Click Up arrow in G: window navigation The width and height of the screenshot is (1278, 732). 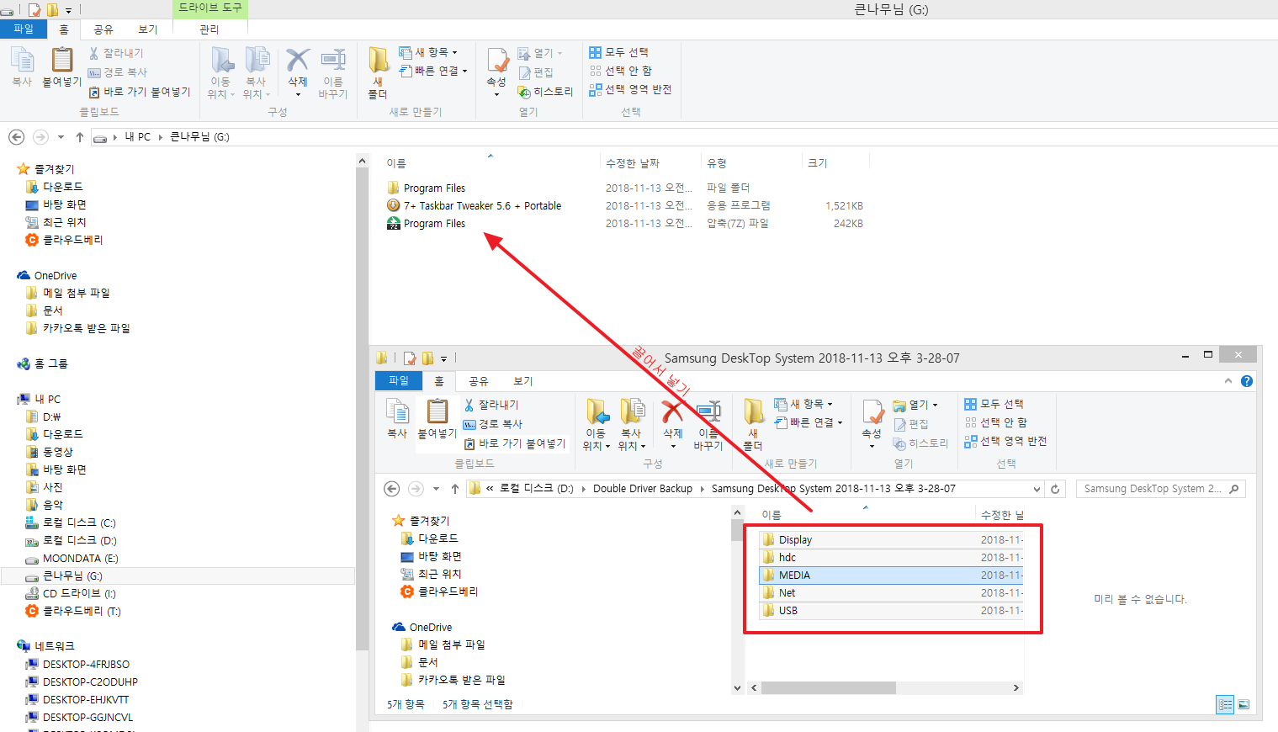(x=79, y=137)
